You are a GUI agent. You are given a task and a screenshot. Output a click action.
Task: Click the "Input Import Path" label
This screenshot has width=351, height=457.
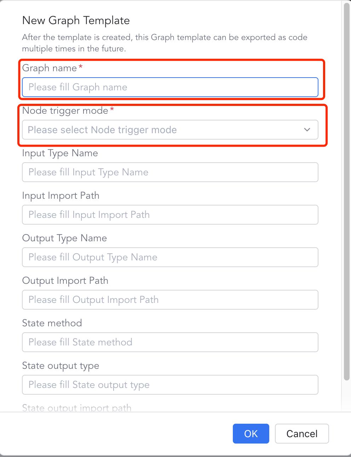coord(61,196)
